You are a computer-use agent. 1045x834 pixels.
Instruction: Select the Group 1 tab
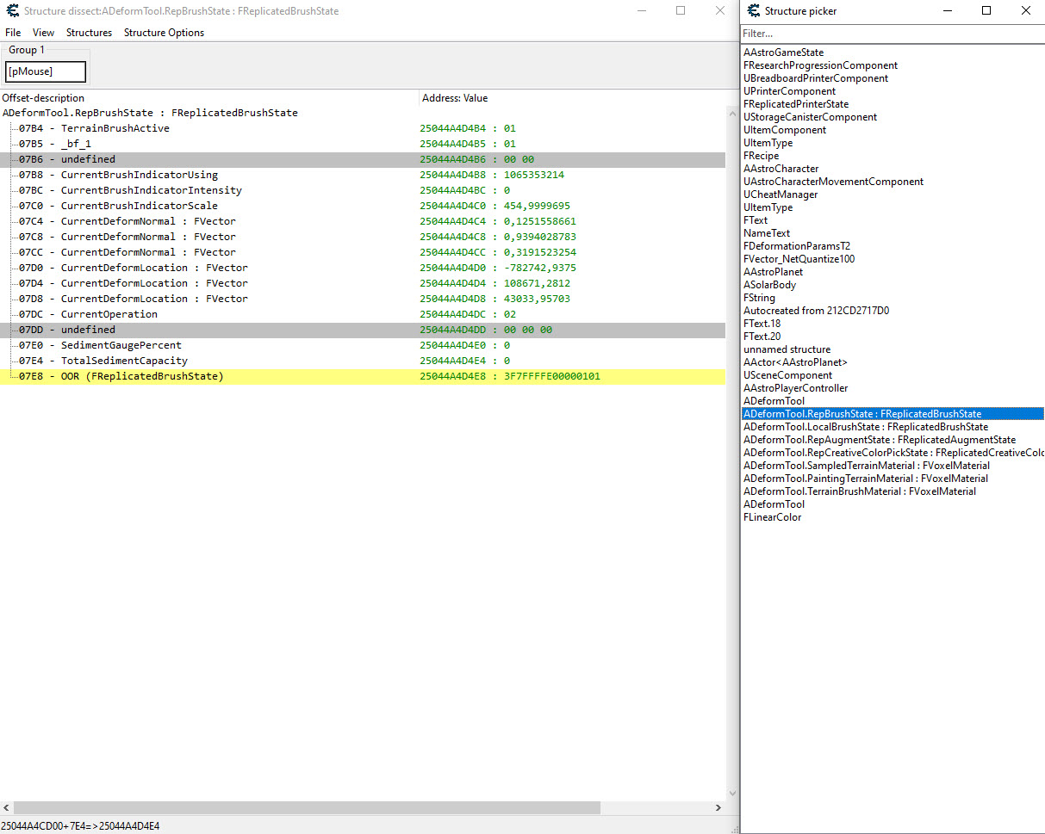25,50
